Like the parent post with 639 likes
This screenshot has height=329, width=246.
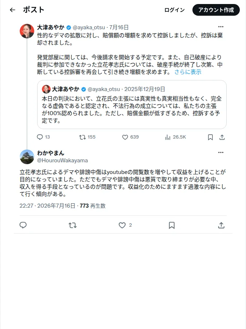pos(125,137)
